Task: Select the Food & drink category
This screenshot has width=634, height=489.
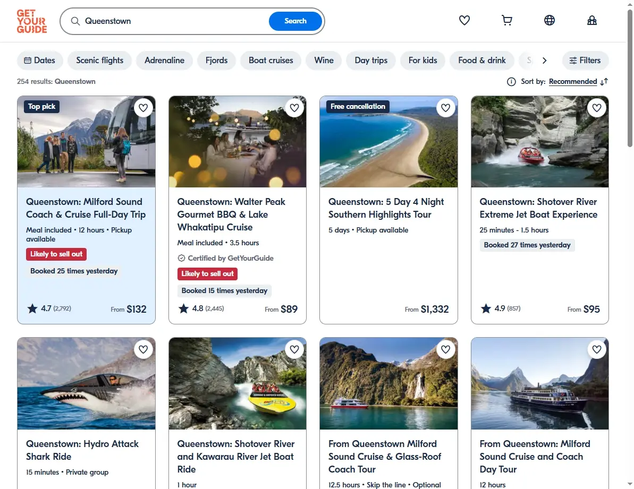Action: (x=481, y=61)
